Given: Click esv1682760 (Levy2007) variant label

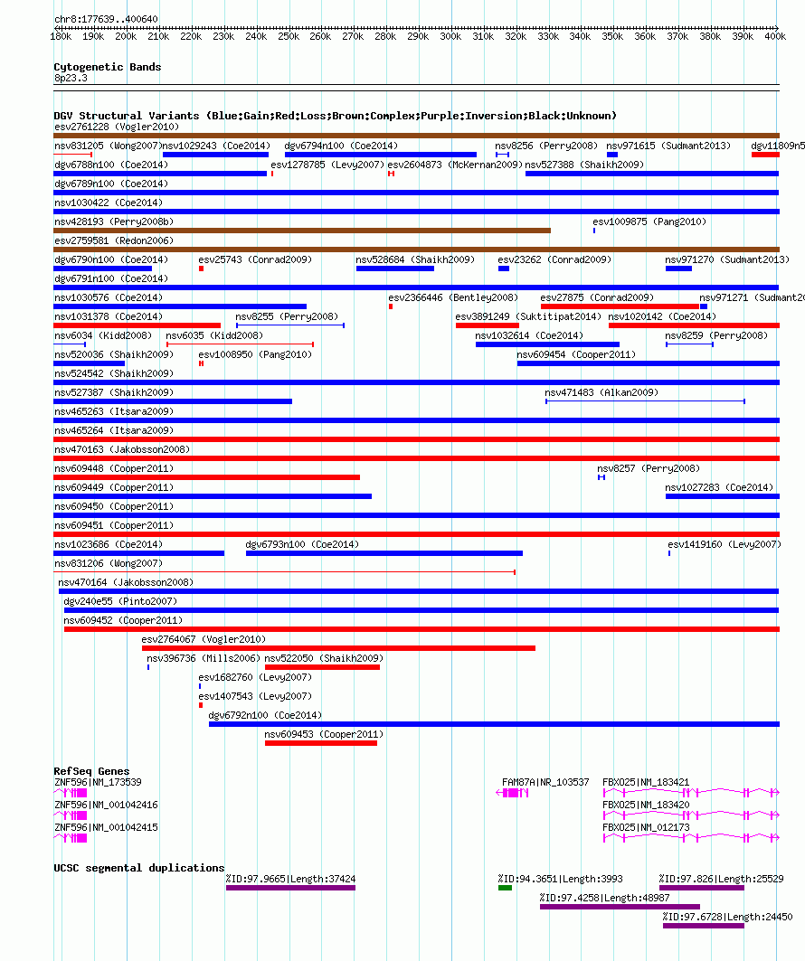Looking at the screenshot, I should [x=255, y=678].
